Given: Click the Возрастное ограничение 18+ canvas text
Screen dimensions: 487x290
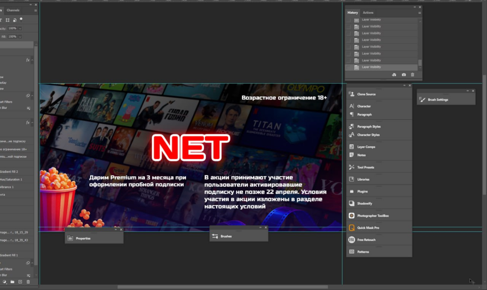Looking at the screenshot, I should (x=284, y=97).
